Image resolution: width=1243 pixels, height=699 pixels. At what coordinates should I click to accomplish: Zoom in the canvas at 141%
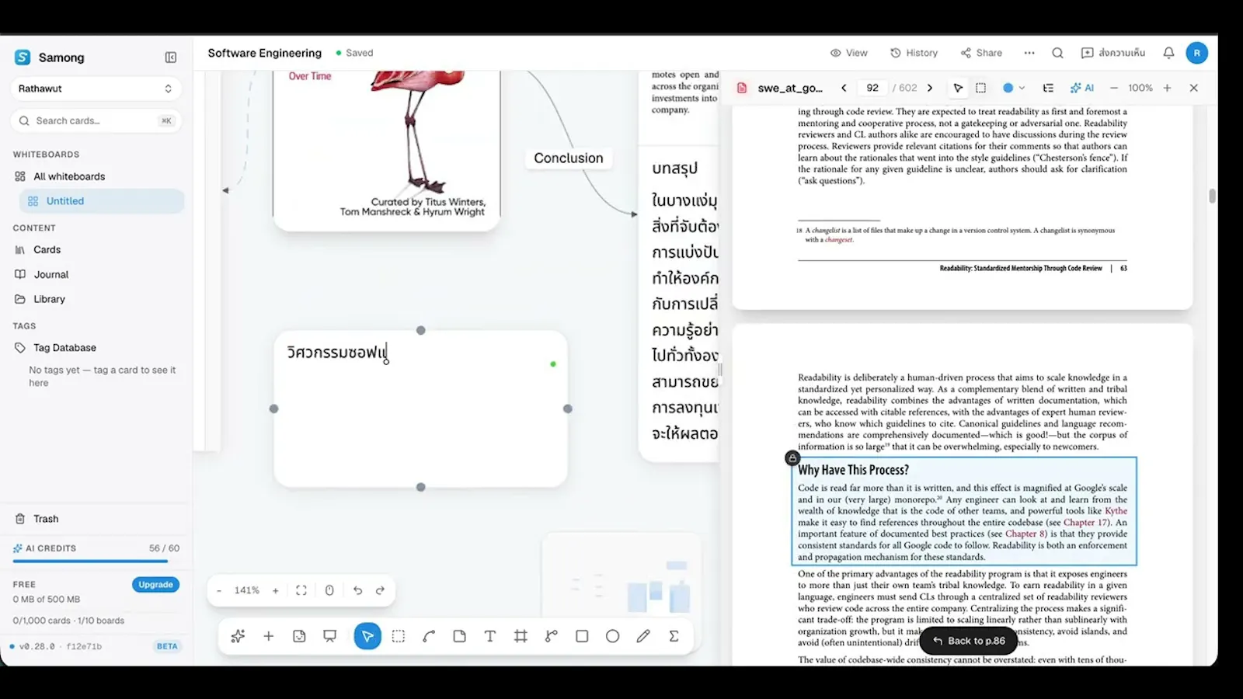(275, 590)
